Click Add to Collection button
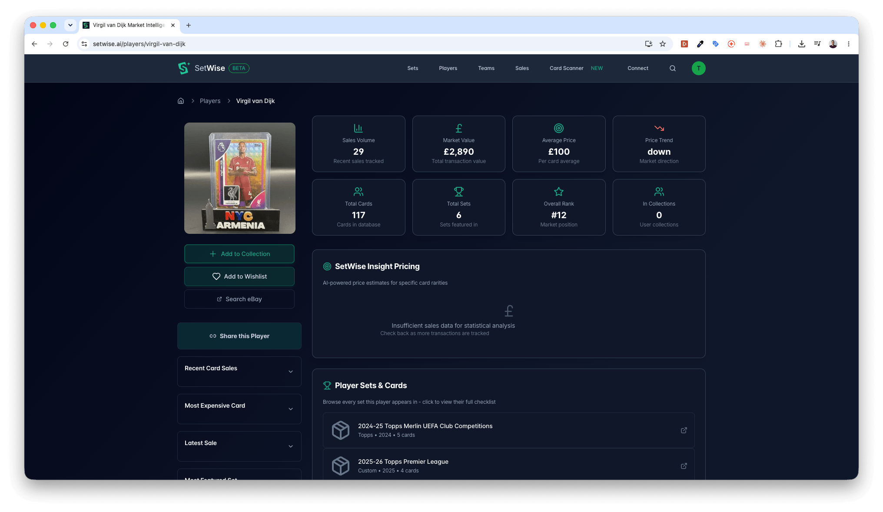 click(239, 254)
